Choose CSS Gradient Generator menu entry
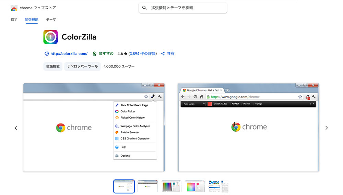 135,138
